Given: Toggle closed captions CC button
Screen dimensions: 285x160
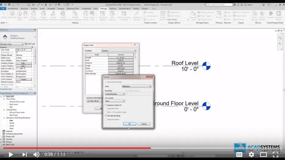Looking at the screenshot, I should point(239,155).
